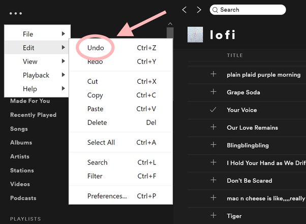The height and width of the screenshot is (224, 306).
Task: Select Cut in the Edit submenu
Action: (x=121, y=81)
